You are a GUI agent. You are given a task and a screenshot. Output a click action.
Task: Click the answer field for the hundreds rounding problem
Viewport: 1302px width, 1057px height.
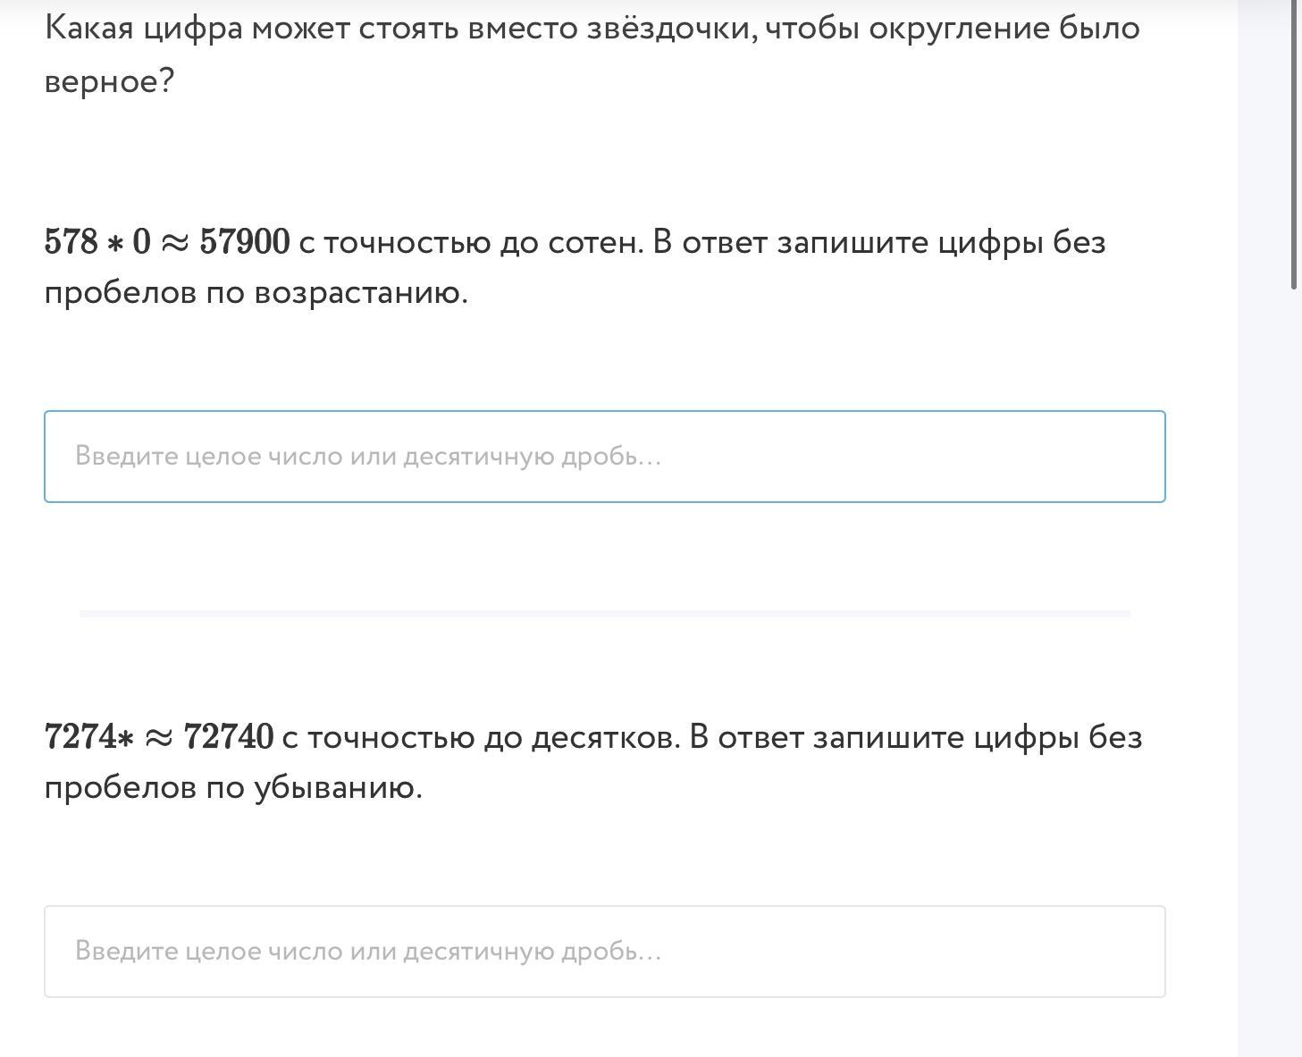[x=604, y=457]
